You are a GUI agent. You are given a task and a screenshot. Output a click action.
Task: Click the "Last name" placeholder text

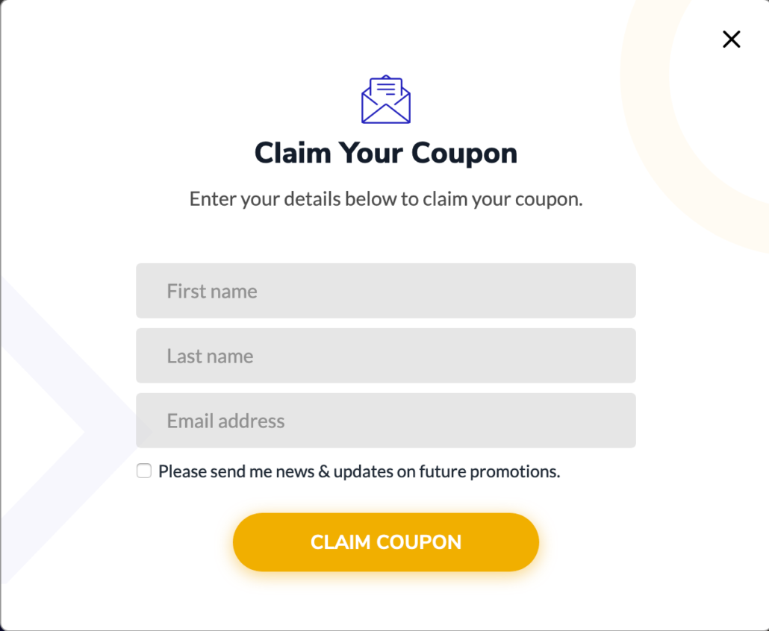pos(210,357)
